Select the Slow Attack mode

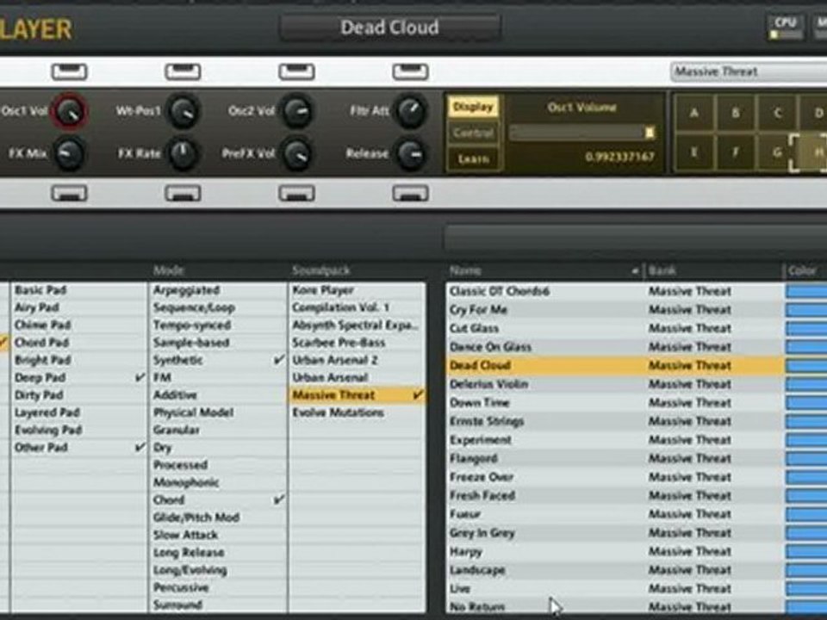click(218, 535)
